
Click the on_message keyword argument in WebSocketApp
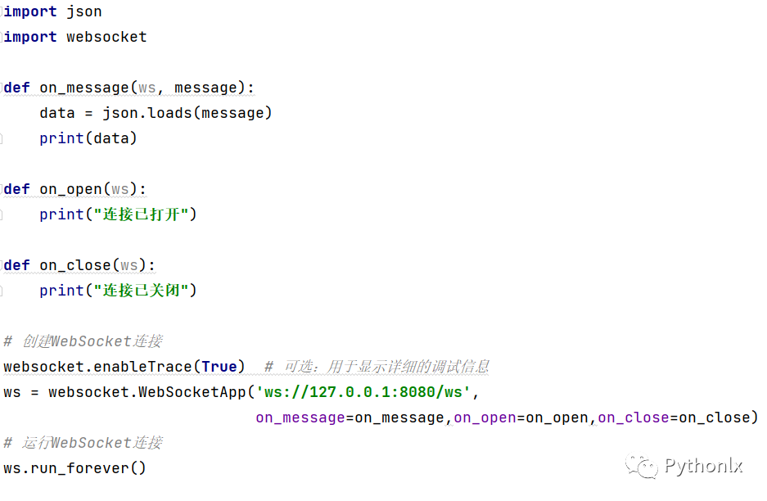[300, 417]
